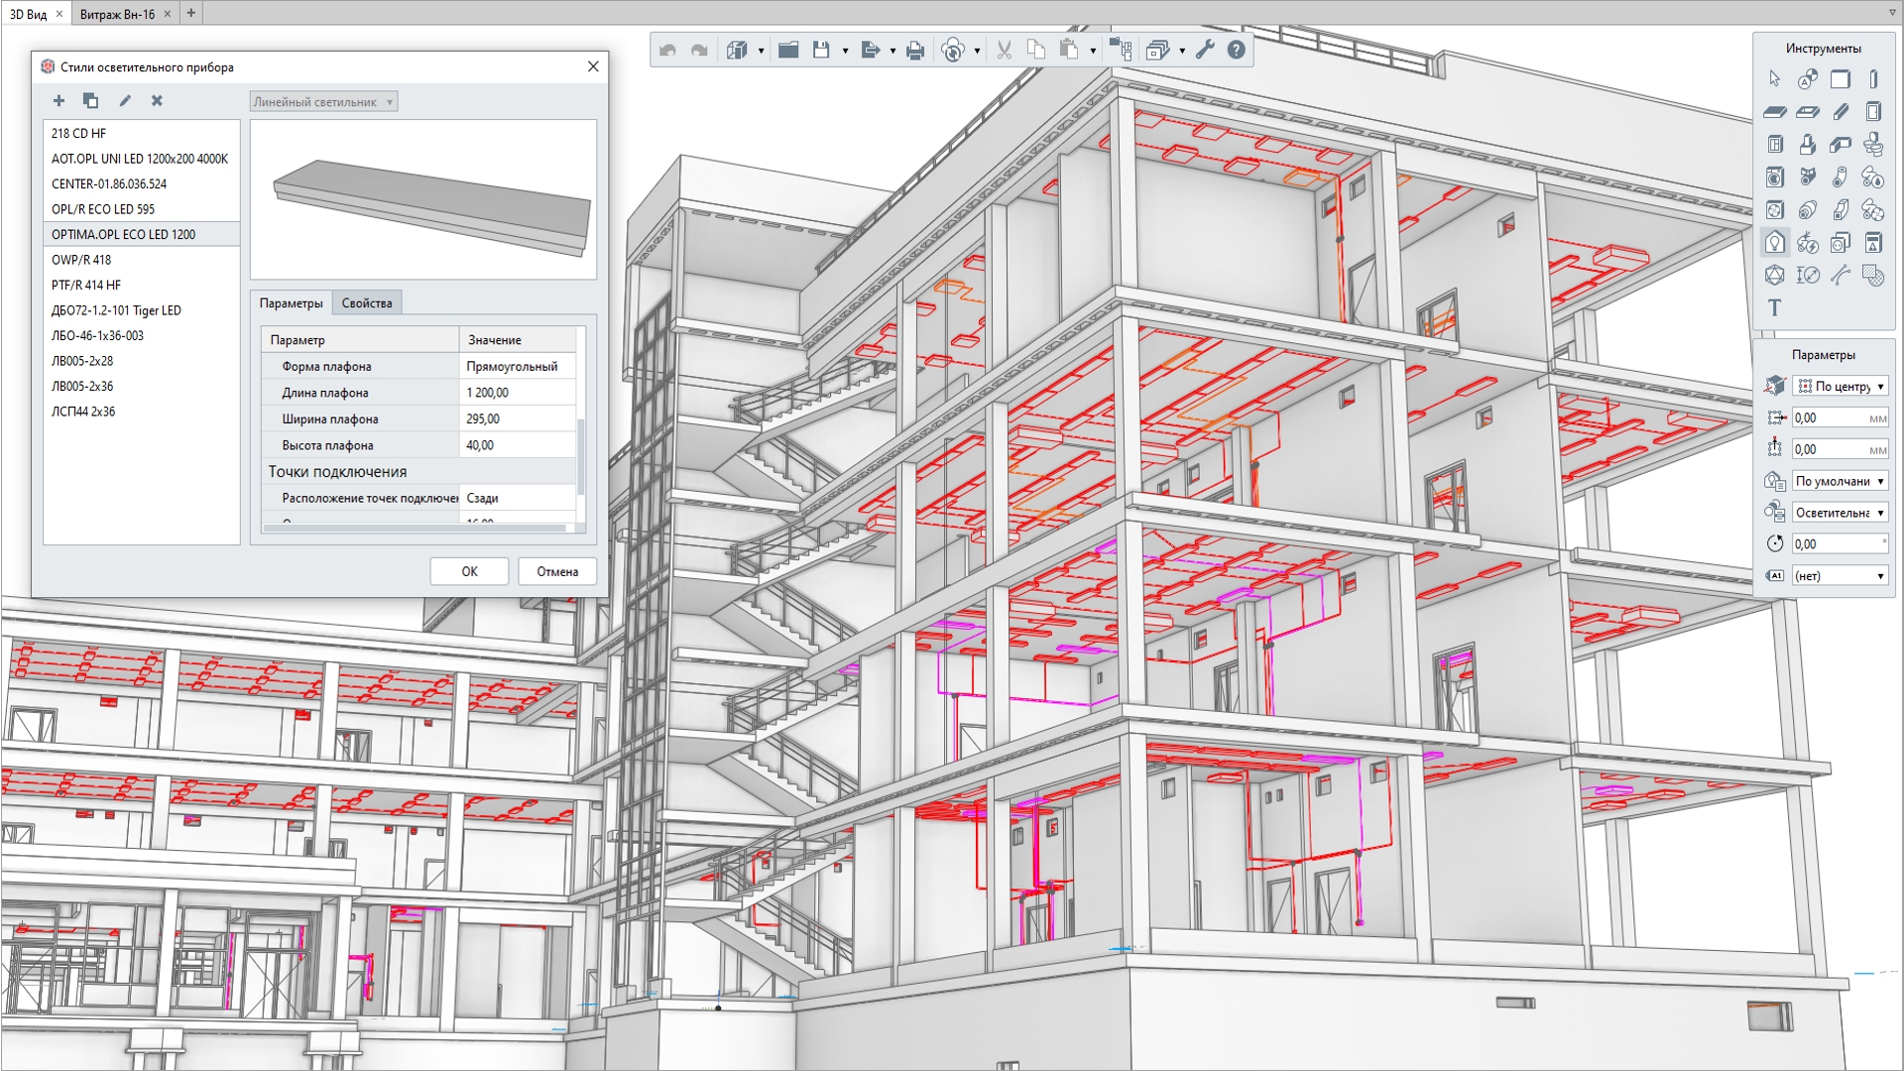The width and height of the screenshot is (1904, 1071).
Task: Click the Отмена button
Action: click(x=556, y=571)
